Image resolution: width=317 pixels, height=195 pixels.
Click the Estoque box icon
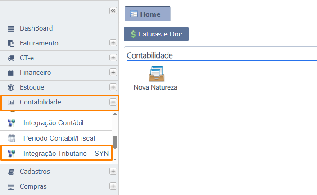click(x=11, y=87)
